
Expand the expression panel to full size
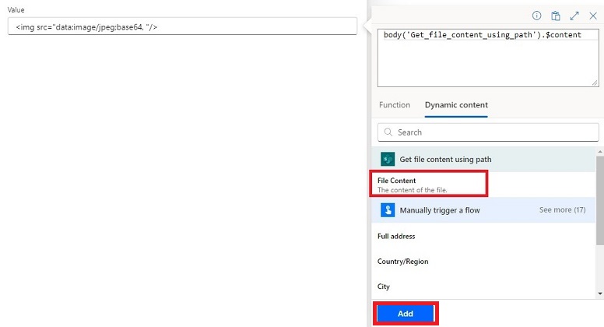574,16
